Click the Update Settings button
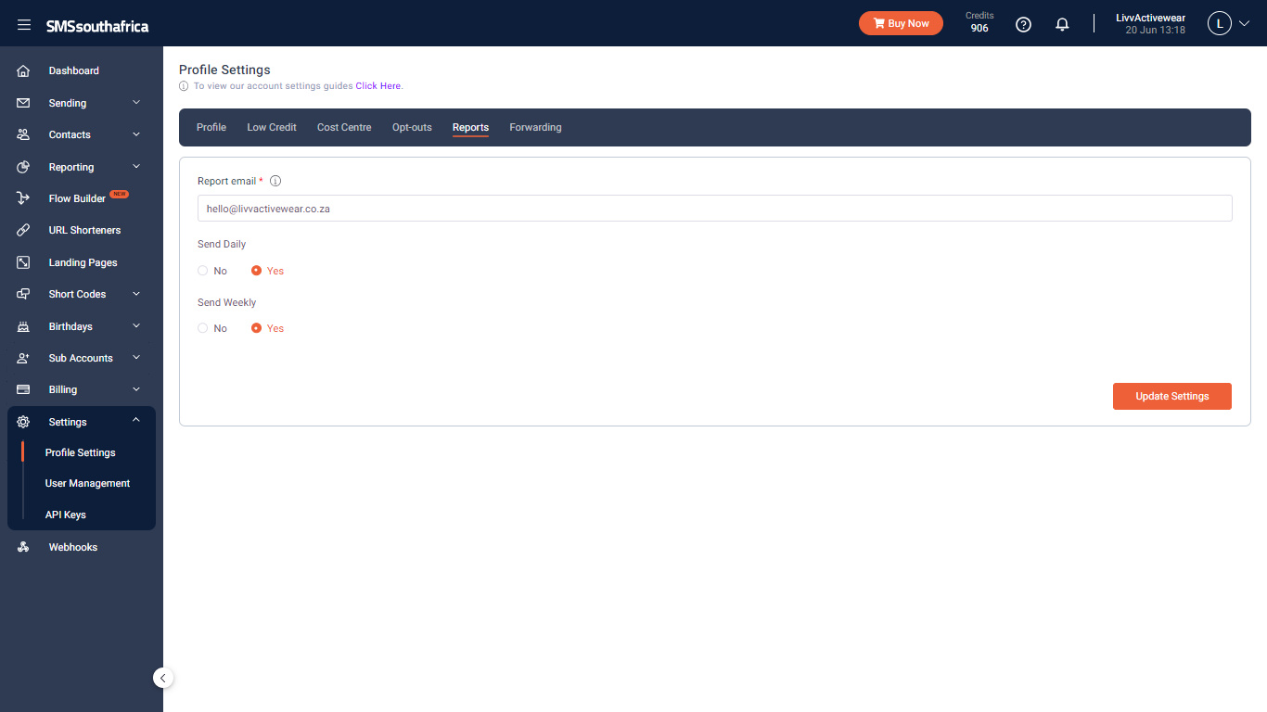 pyautogui.click(x=1172, y=396)
